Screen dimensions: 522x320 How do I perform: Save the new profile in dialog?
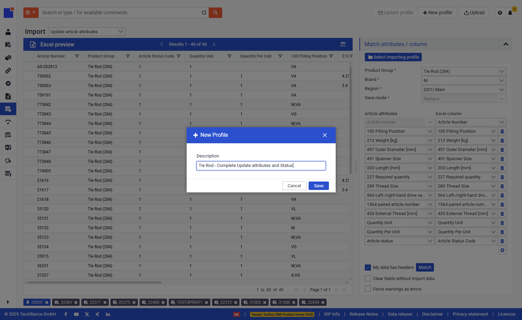click(318, 186)
